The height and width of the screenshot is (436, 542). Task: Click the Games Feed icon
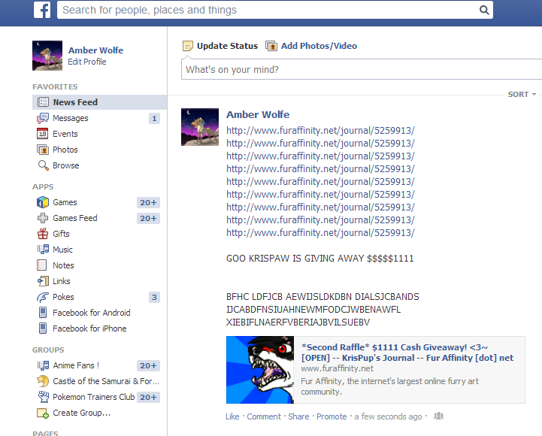(43, 218)
